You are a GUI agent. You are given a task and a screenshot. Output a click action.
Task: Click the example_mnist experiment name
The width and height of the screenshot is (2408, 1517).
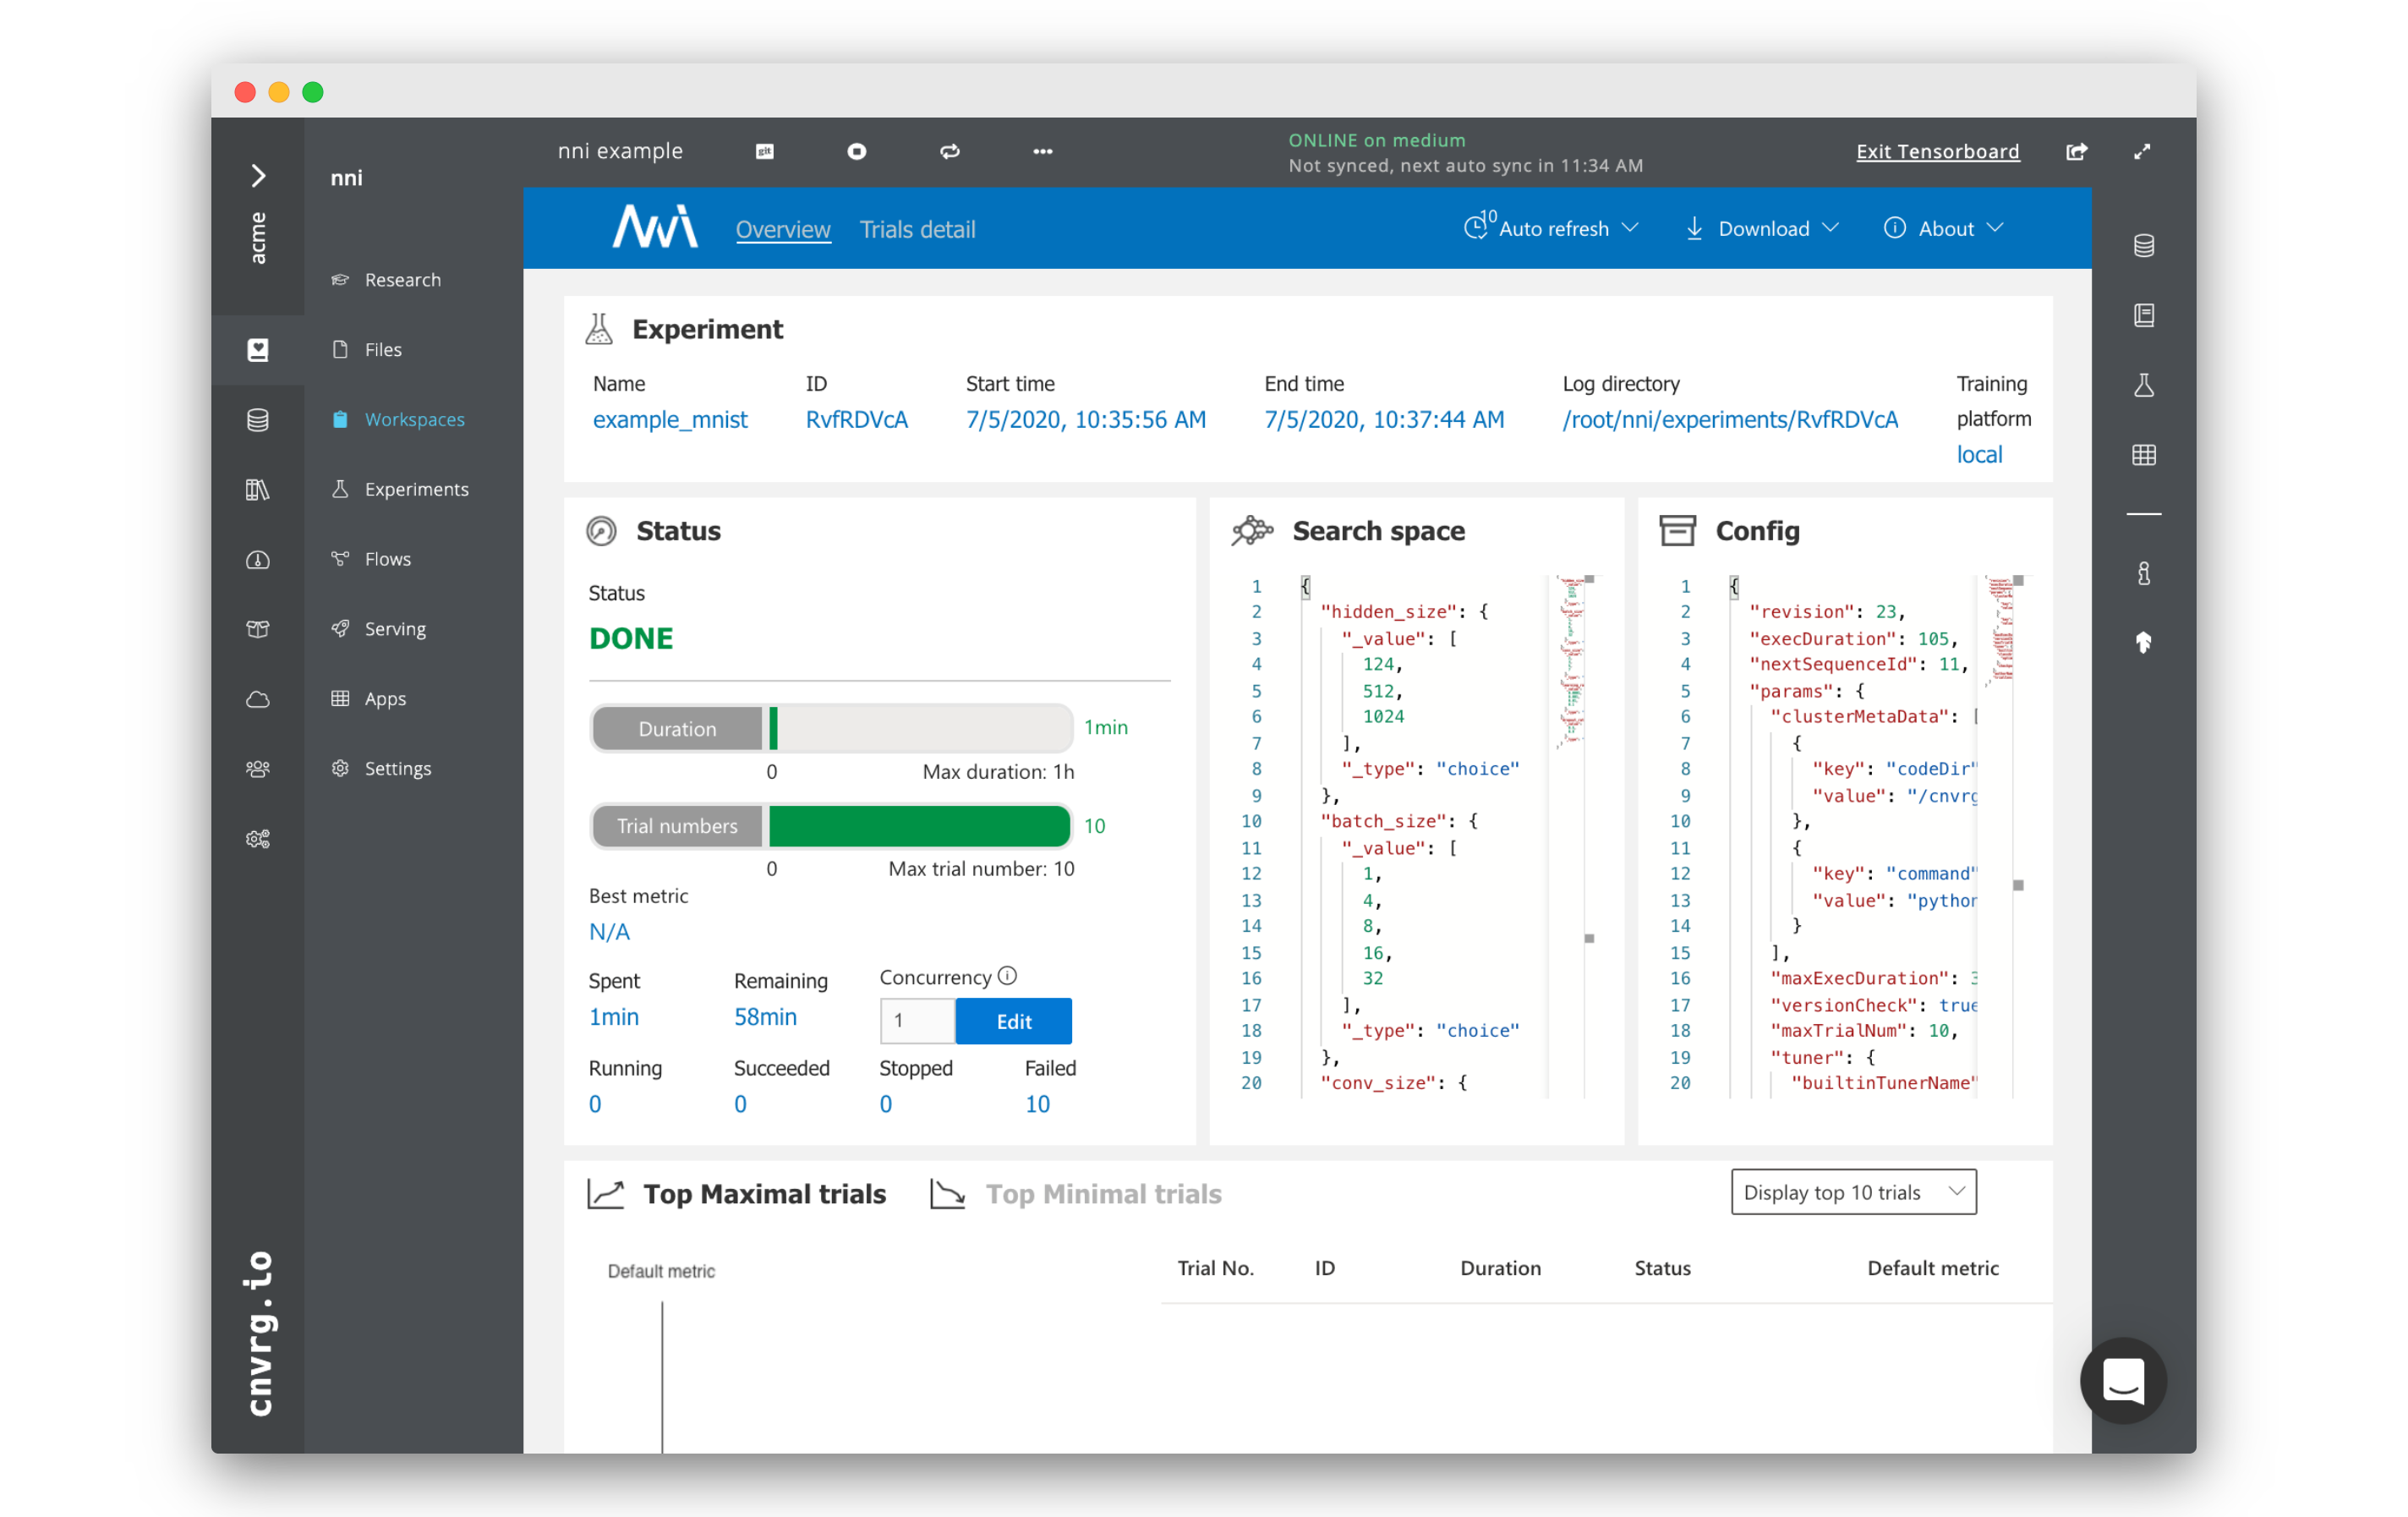670,420
